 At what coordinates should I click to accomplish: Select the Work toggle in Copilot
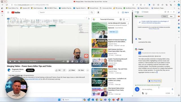pos(165,16)
